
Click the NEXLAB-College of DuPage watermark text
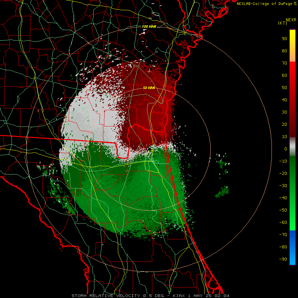(x=267, y=4)
